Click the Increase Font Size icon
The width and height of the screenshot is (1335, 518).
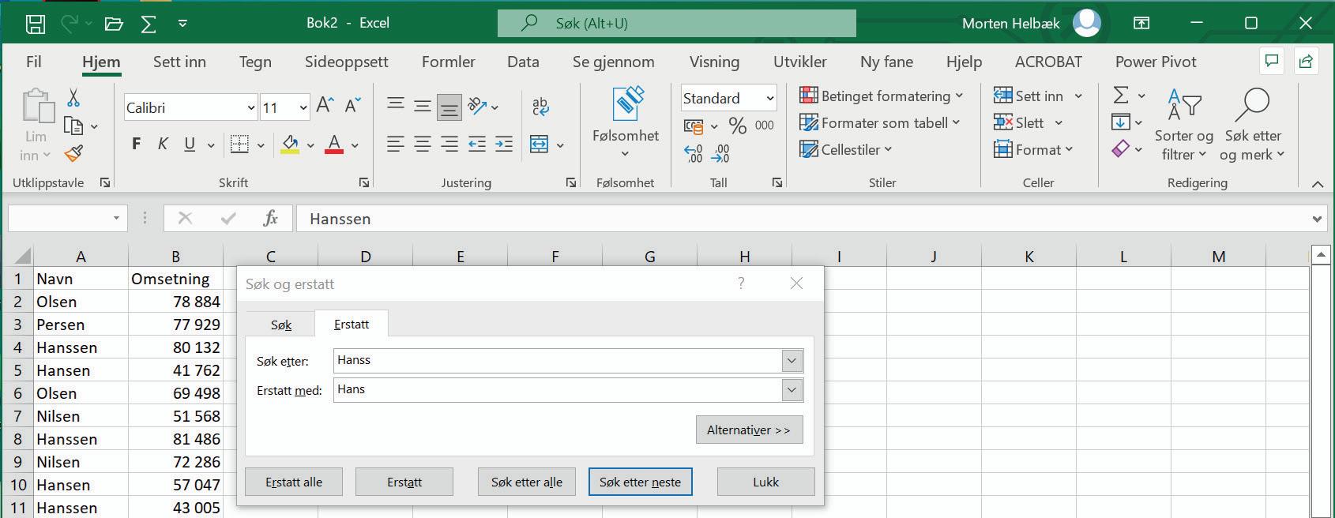coord(325,106)
